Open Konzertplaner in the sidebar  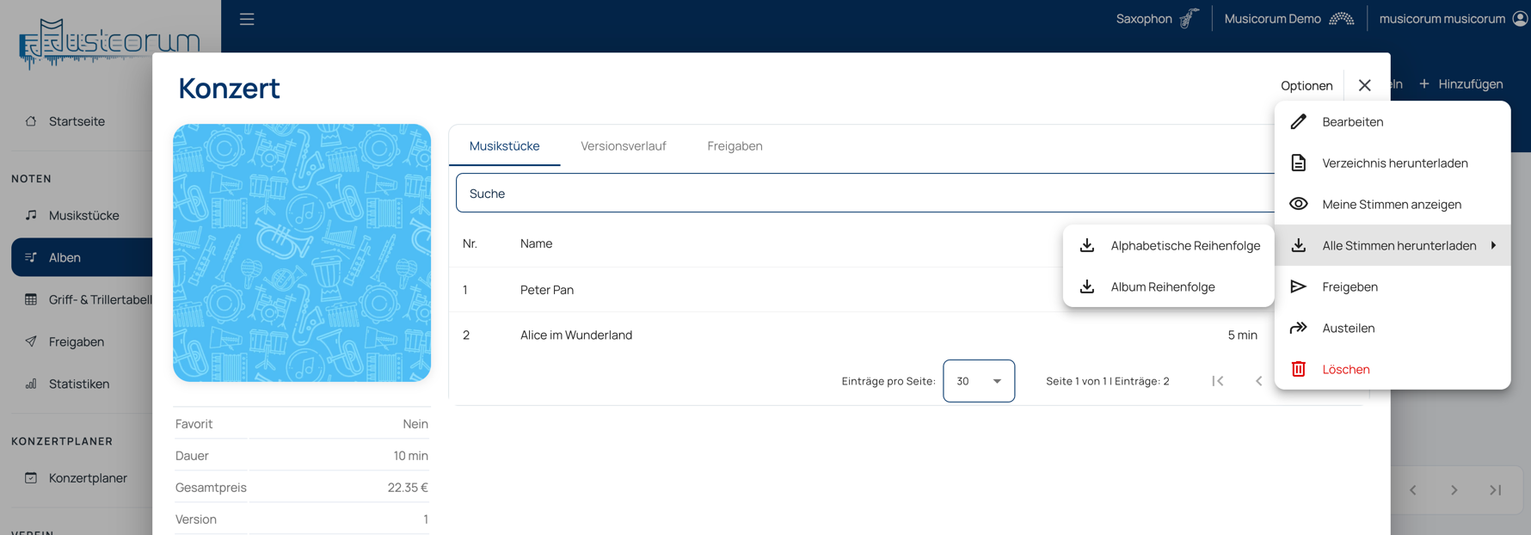pyautogui.click(x=88, y=478)
